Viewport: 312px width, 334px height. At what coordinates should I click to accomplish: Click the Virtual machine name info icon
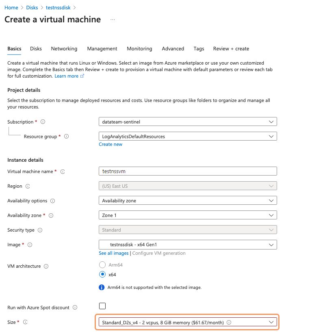[x=63, y=171]
